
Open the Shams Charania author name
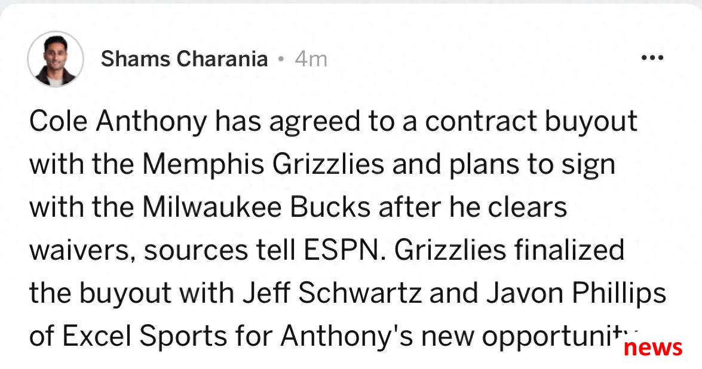point(185,59)
